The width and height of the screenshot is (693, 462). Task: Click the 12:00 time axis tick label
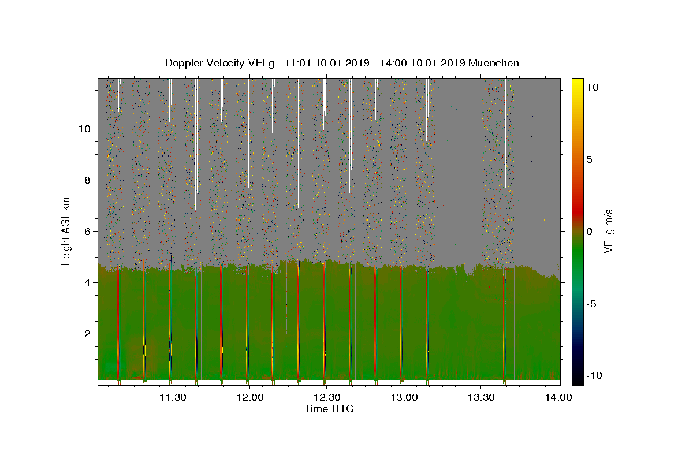(250, 397)
